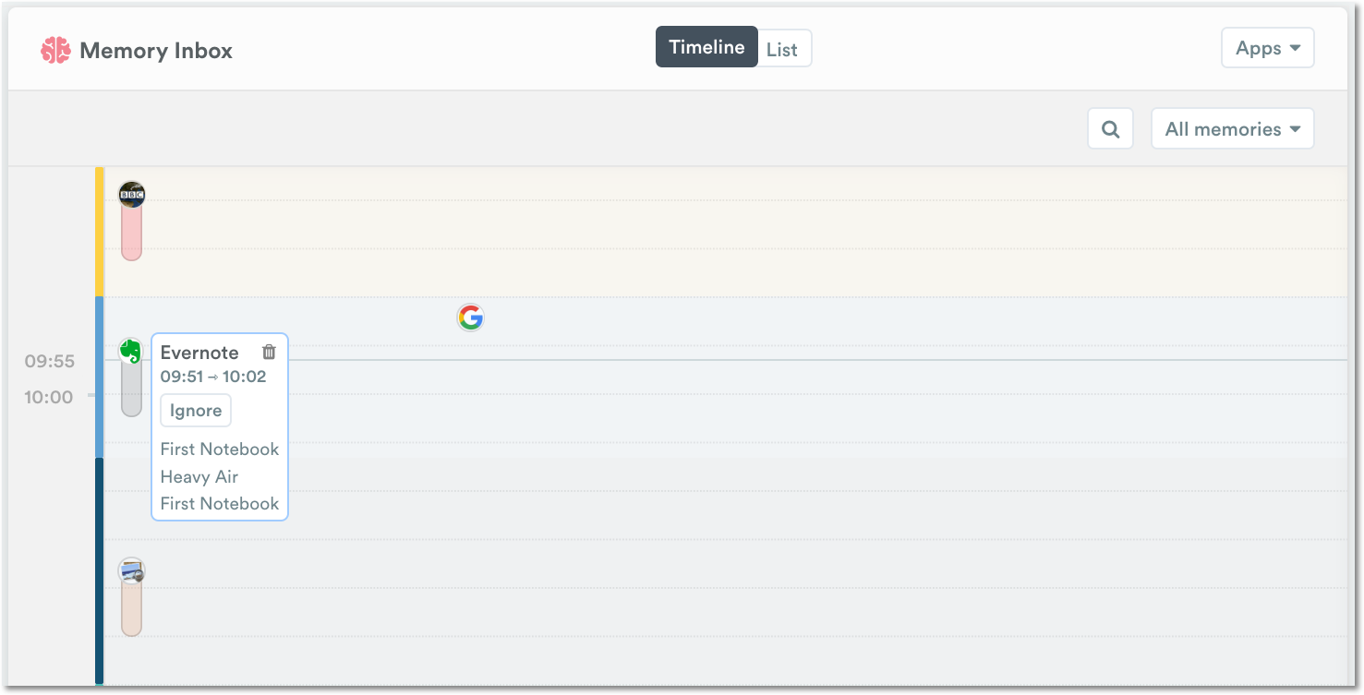Click the BBC memory icon
This screenshot has height=695, width=1364.
(132, 194)
